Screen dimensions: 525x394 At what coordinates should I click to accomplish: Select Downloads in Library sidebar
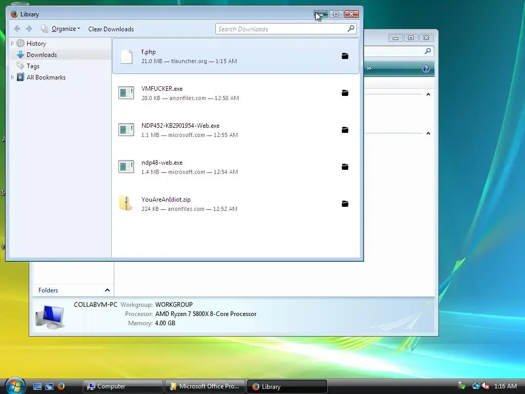click(x=42, y=54)
